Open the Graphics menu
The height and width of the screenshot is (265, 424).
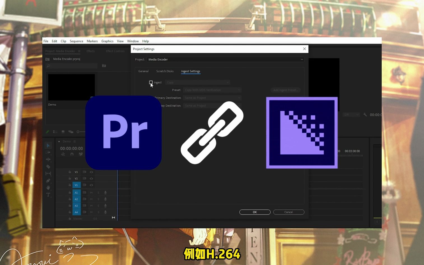[107, 41]
